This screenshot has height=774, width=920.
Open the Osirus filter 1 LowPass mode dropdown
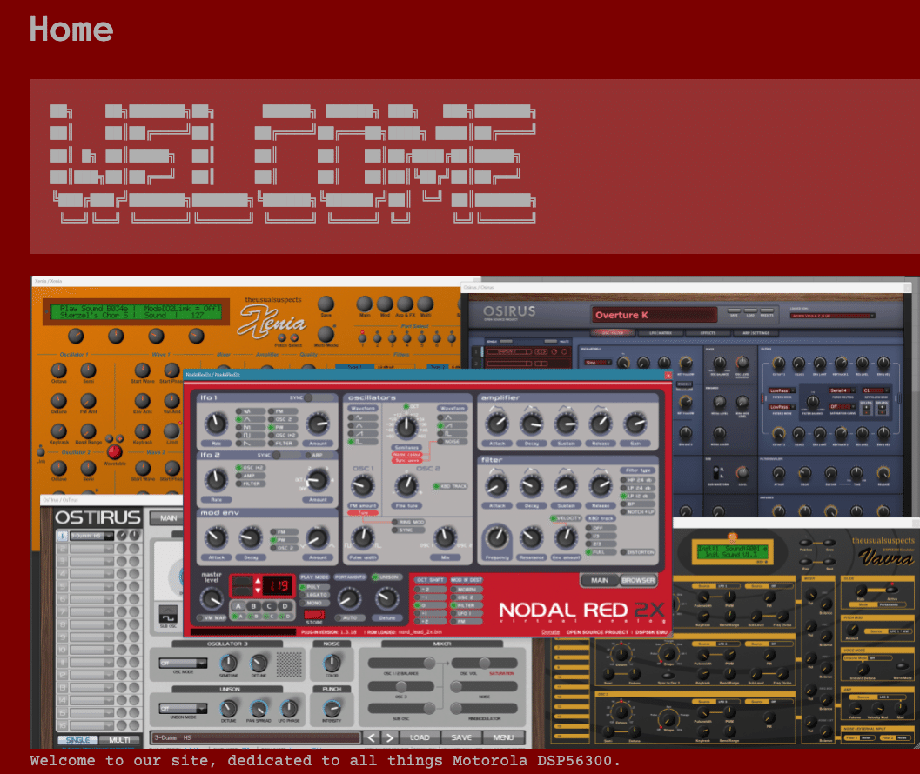pos(782,390)
